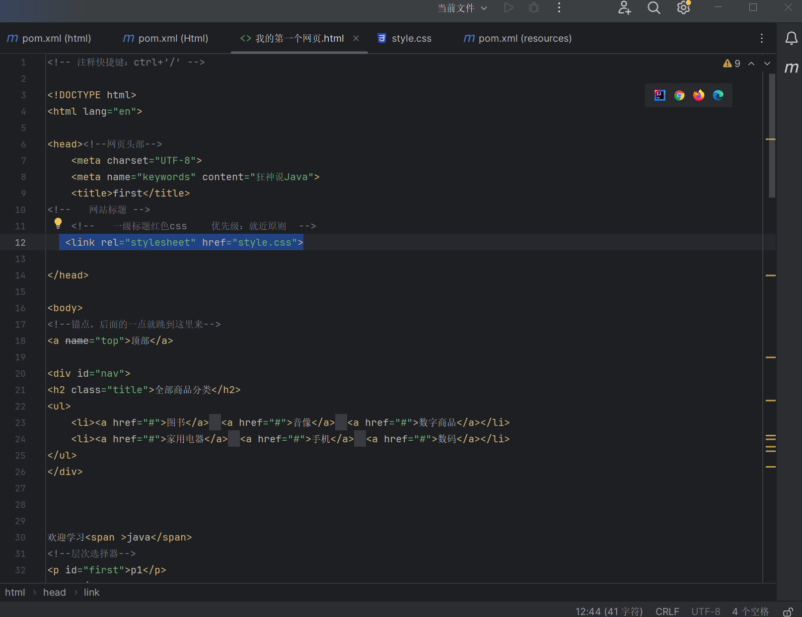Viewport: 802px width, 617px height.
Task: Switch to pom.xml (resources) tab
Action: click(x=517, y=38)
